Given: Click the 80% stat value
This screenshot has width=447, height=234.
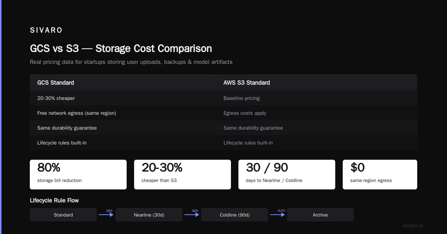Looking at the screenshot, I should [x=49, y=168].
